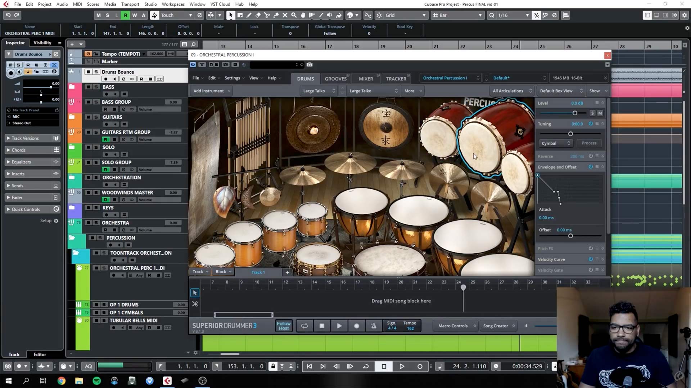
Task: Select pointer tool in Superior Drummer timeline
Action: (195, 293)
